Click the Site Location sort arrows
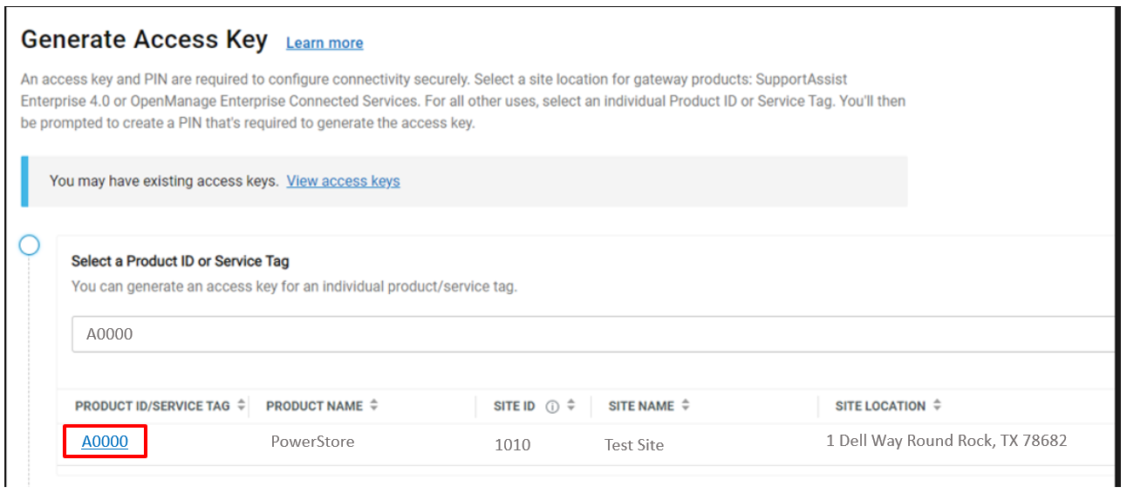1127x494 pixels. pos(937,406)
